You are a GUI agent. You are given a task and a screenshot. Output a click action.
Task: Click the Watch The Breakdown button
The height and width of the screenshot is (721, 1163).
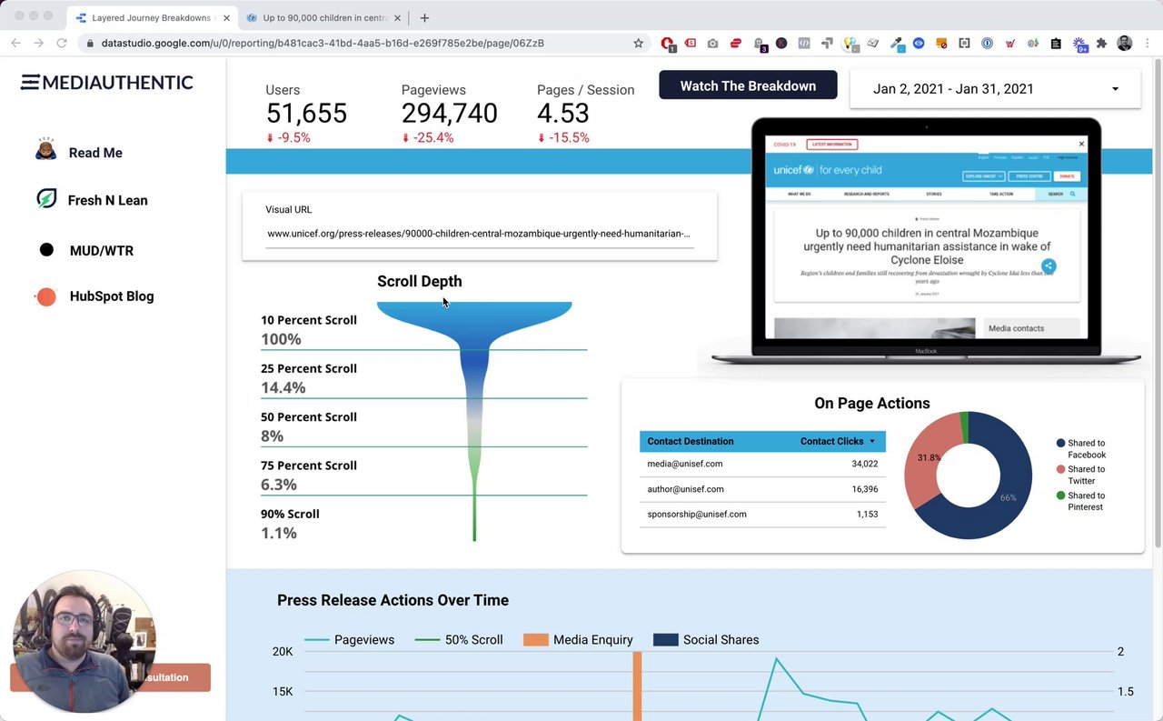pyautogui.click(x=748, y=85)
